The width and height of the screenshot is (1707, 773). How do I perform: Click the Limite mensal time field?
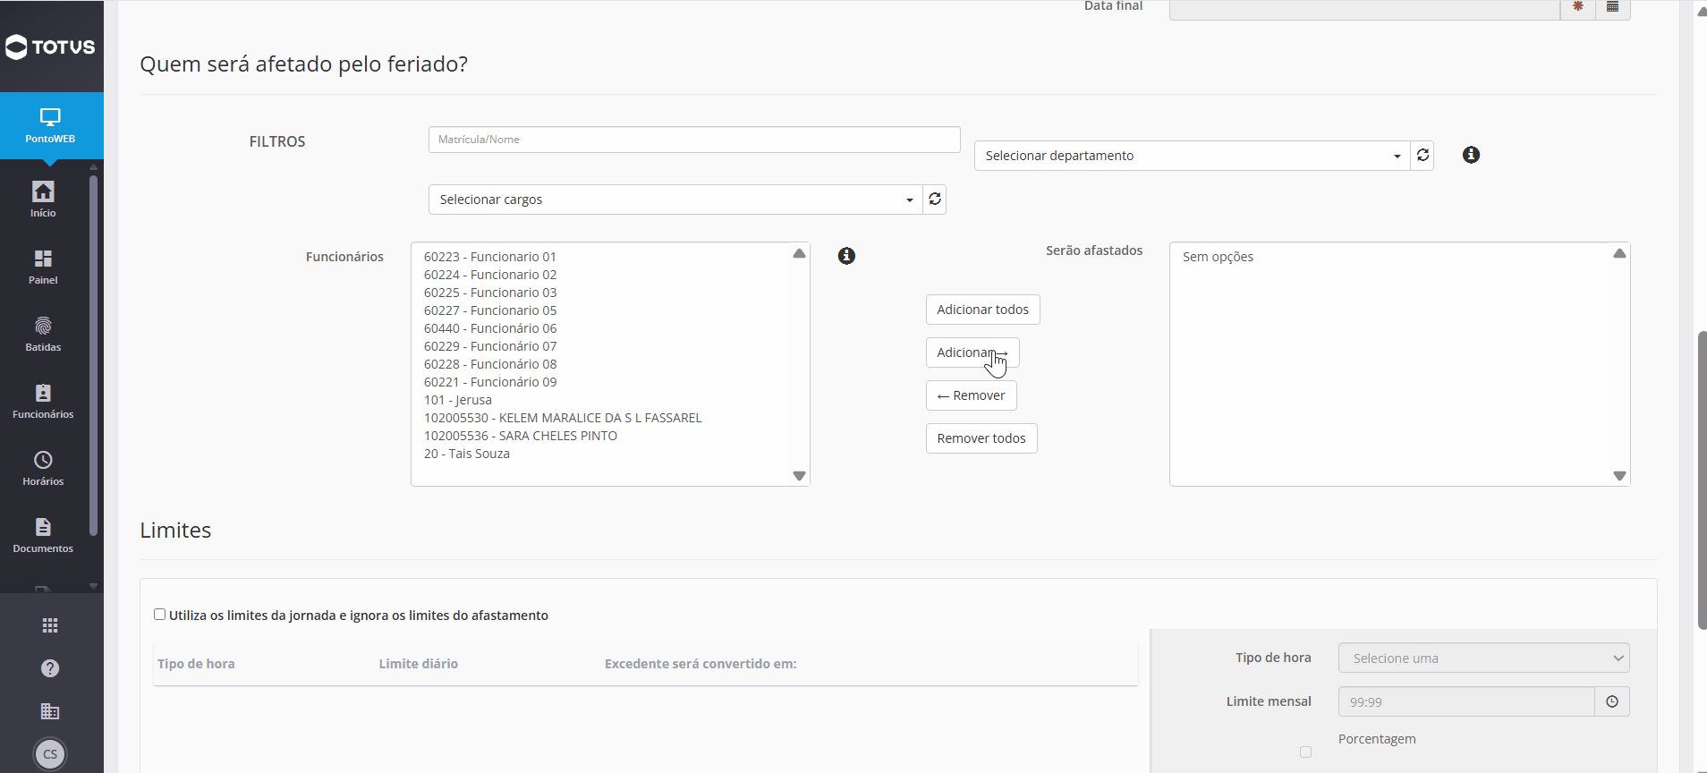[x=1466, y=701]
